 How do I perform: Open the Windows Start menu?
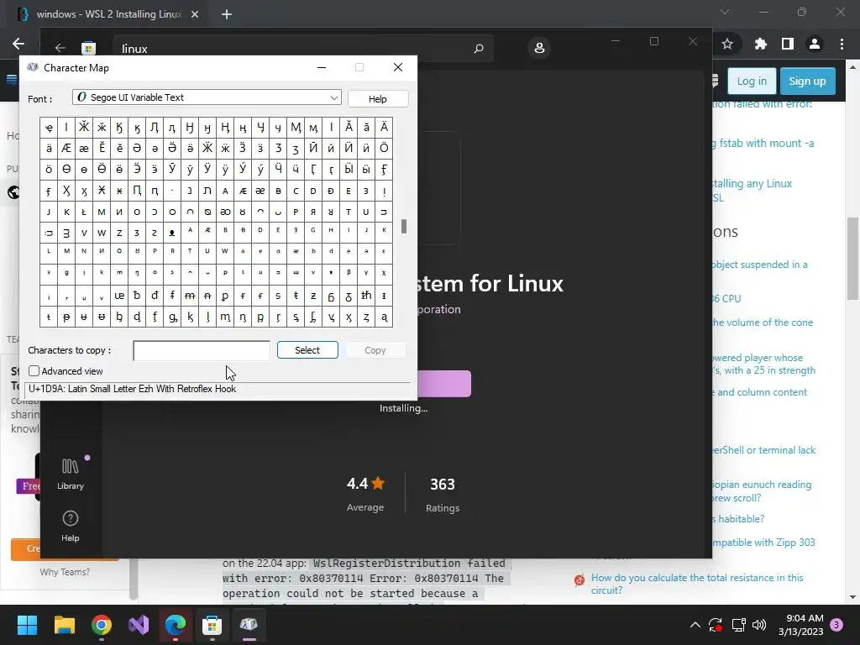[x=27, y=625]
